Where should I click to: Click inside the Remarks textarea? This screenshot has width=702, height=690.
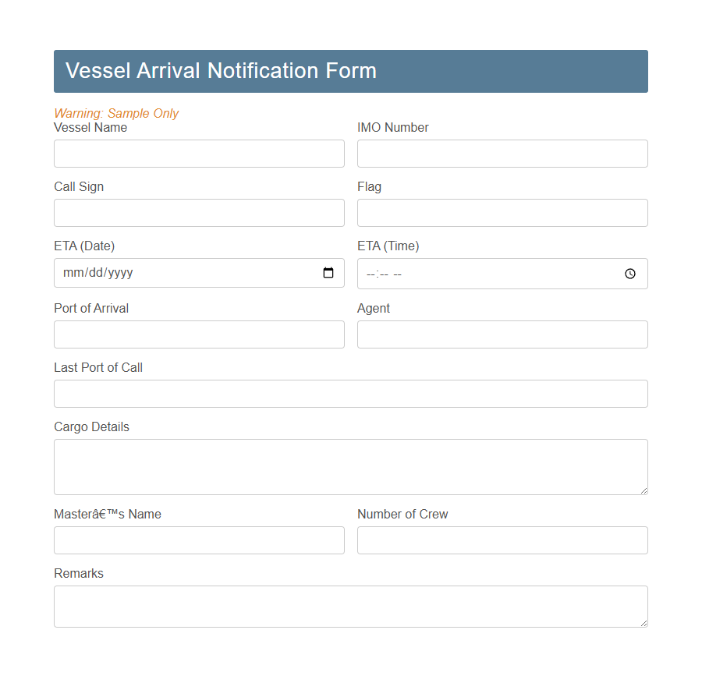(x=350, y=604)
